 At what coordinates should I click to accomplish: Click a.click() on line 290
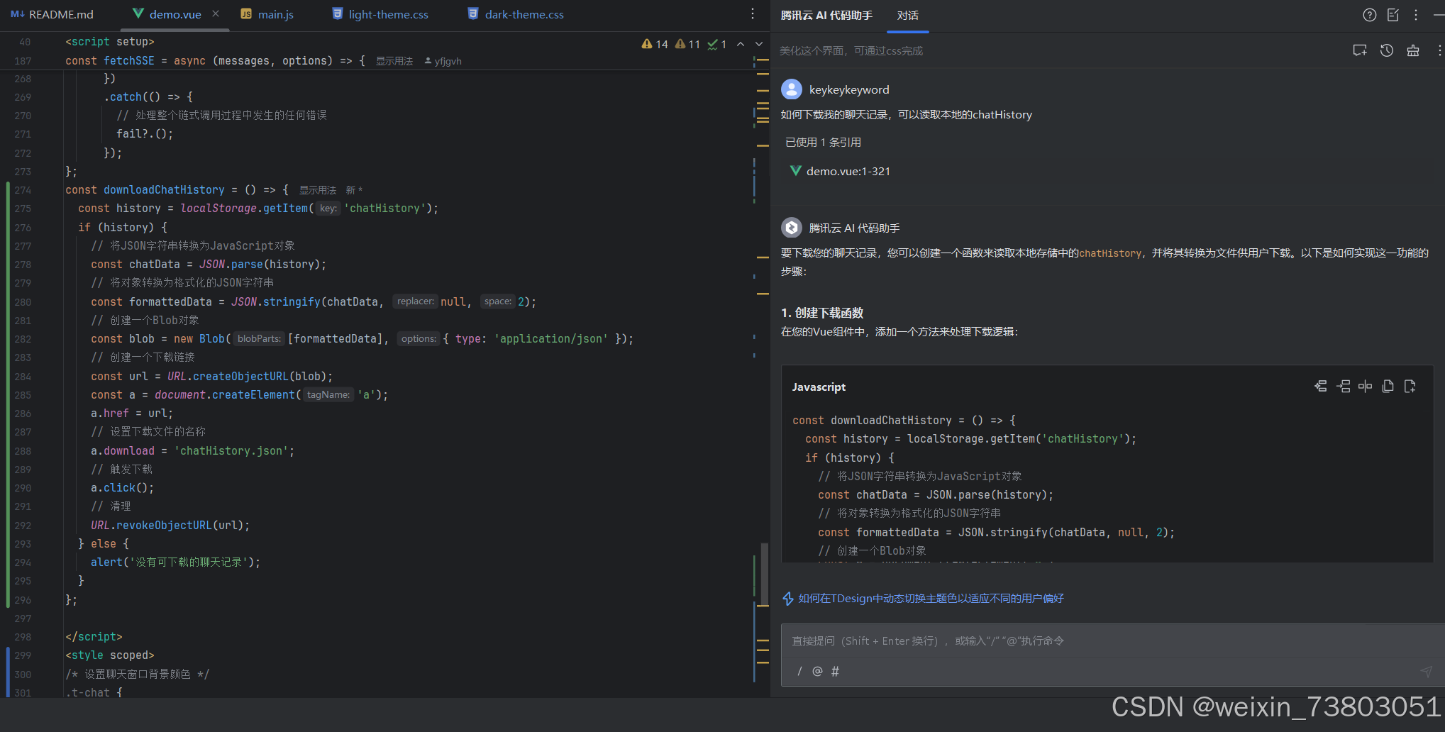click(x=123, y=488)
